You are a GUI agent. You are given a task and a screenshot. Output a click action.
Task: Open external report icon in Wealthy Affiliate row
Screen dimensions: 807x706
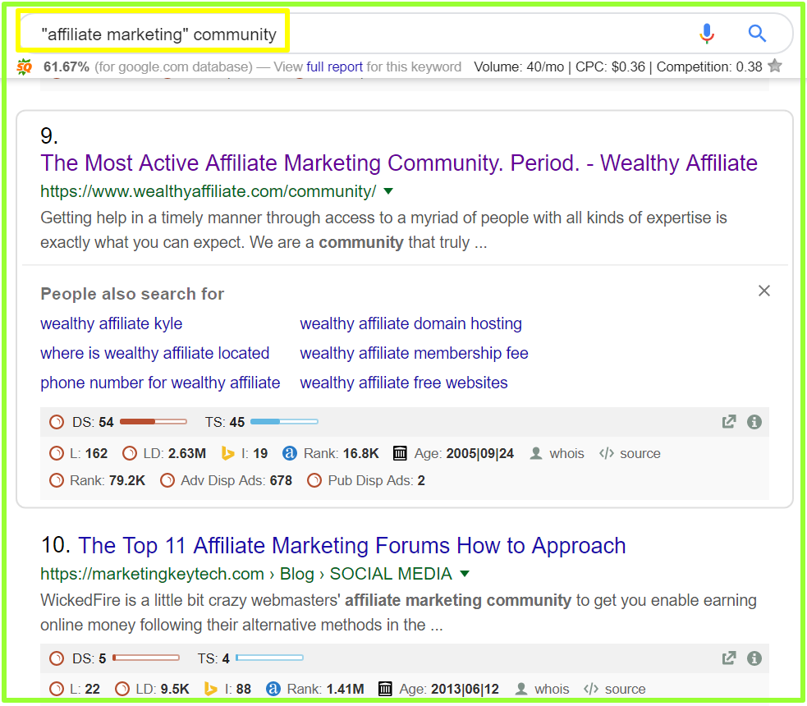point(729,422)
